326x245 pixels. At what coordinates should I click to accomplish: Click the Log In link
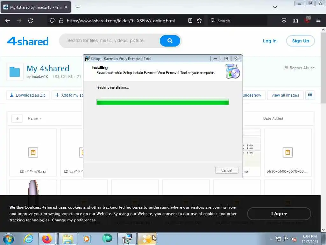[270, 41]
